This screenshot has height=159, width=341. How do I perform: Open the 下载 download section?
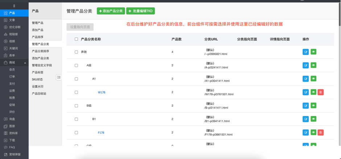pyautogui.click(x=14, y=140)
